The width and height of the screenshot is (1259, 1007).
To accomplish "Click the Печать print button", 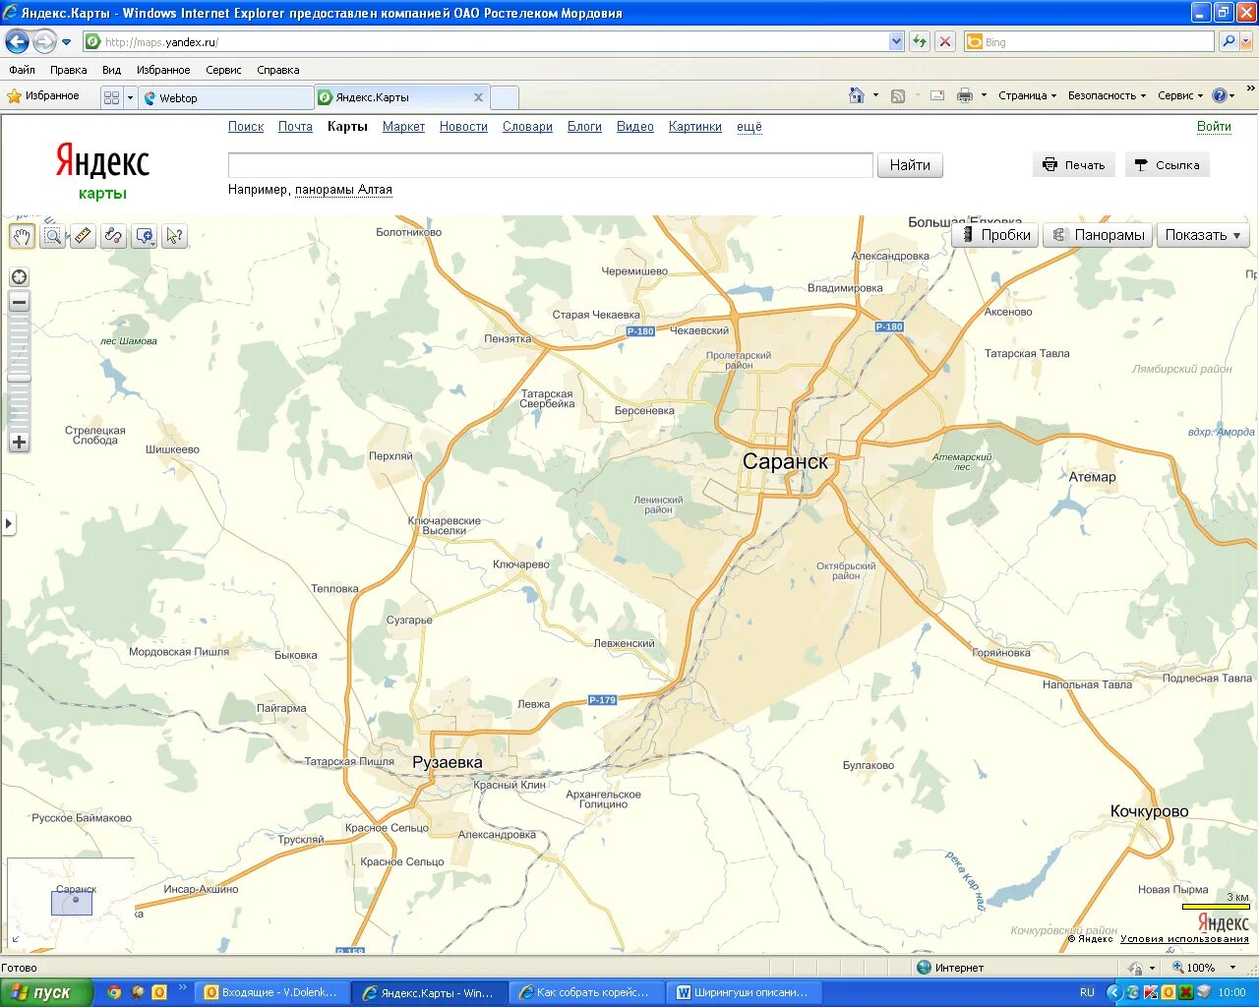I will [x=1074, y=165].
